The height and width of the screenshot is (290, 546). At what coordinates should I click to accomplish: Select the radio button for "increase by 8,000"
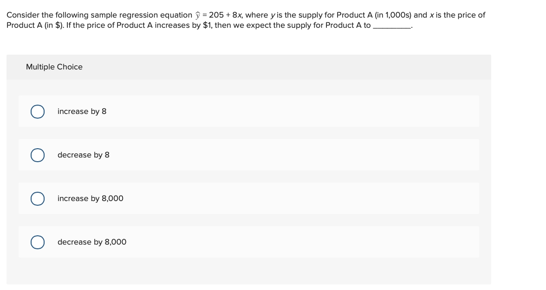38,198
